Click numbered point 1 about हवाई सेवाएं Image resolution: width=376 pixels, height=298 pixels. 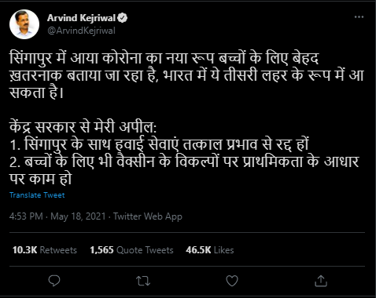point(160,144)
